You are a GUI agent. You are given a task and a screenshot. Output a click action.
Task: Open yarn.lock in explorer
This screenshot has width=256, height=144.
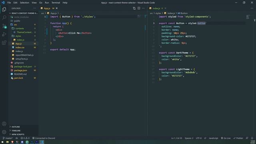pyautogui.click(x=18, y=78)
